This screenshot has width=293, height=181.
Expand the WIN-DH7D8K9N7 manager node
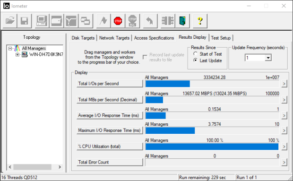click(x=17, y=54)
